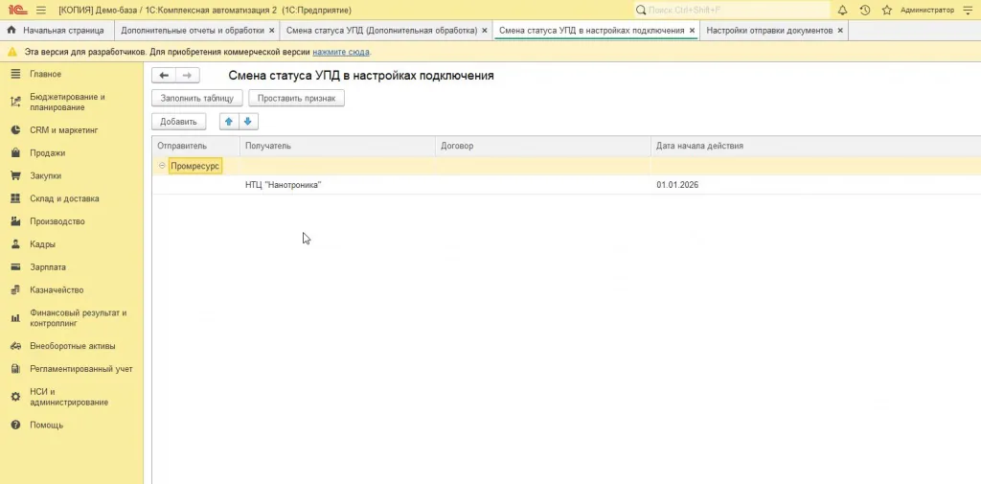Click the CRM и маркетинг pie icon

[16, 130]
